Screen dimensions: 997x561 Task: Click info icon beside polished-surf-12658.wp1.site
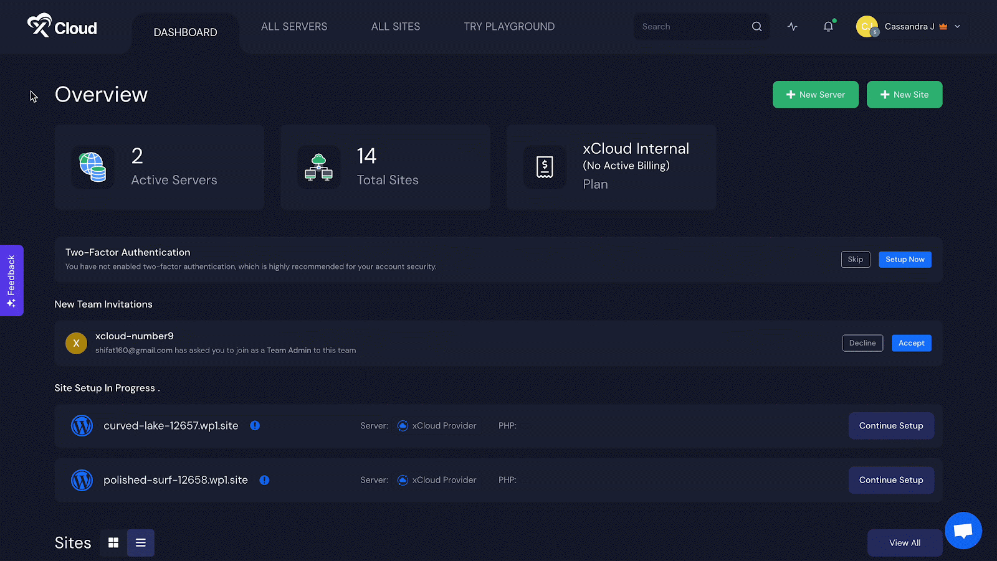(x=264, y=480)
